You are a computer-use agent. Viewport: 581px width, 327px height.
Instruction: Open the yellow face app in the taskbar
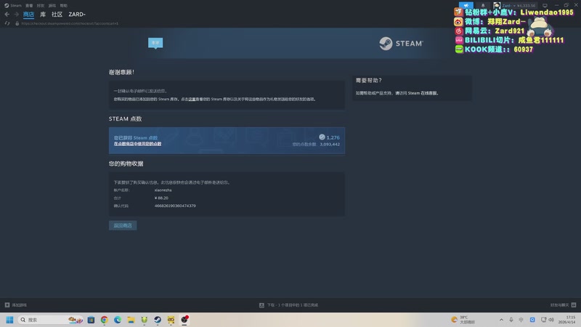point(171,320)
